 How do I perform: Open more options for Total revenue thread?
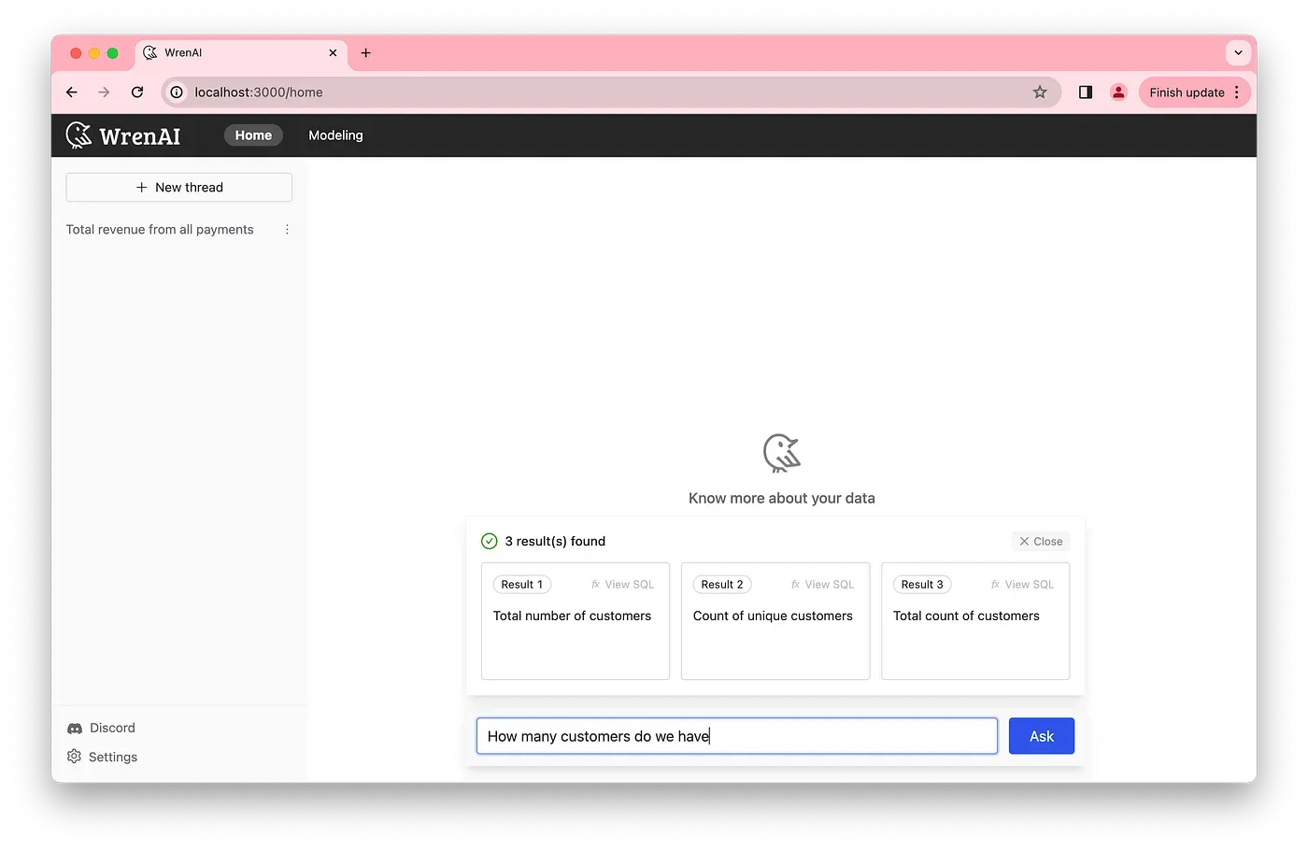pos(287,230)
